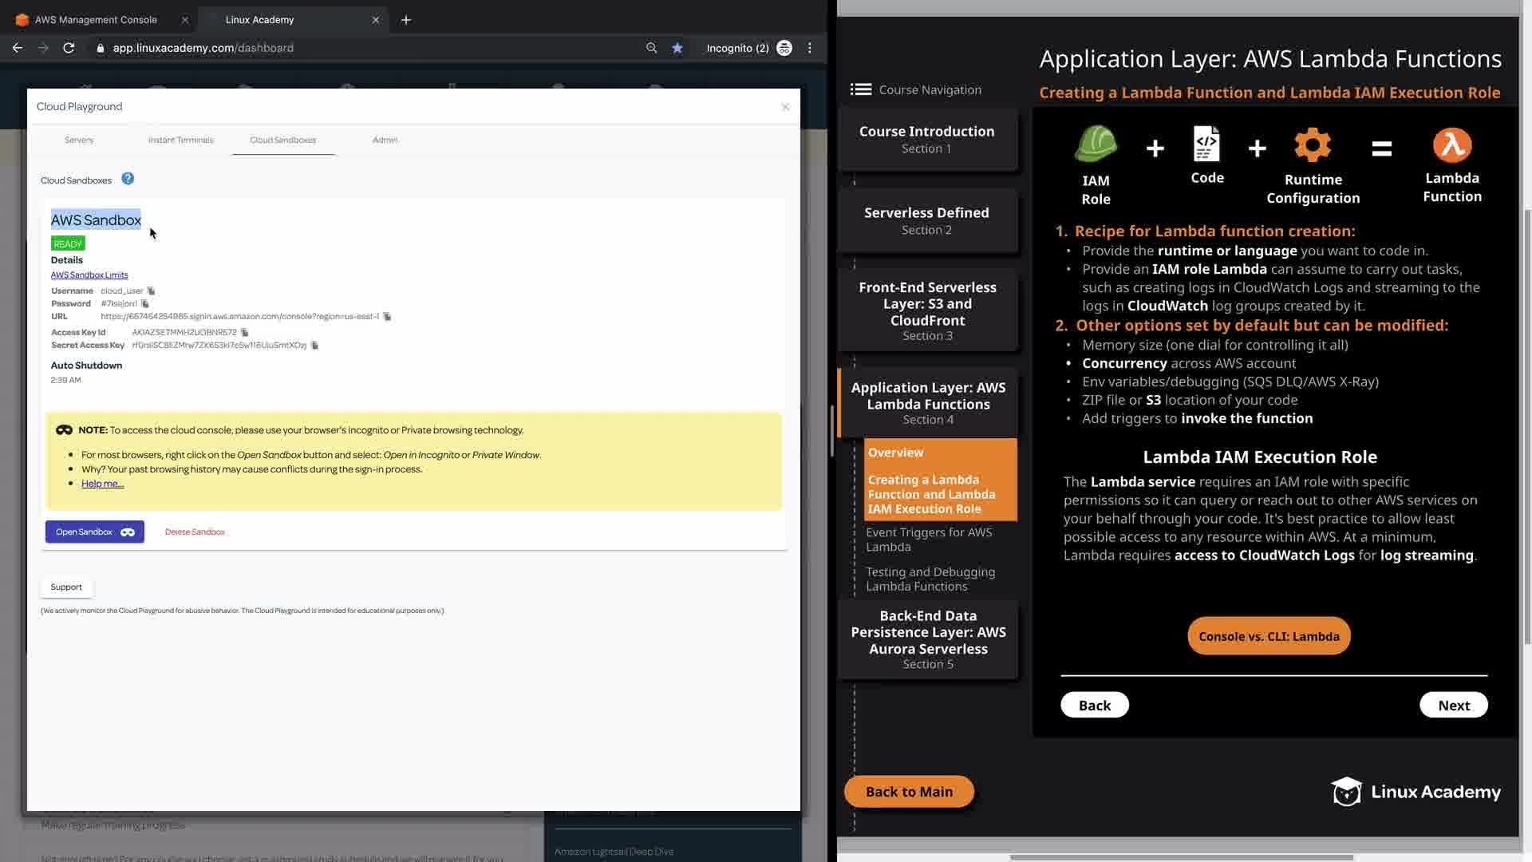Viewport: 1532px width, 862px height.
Task: Copy the Username with its copy icon
Action: pyautogui.click(x=151, y=291)
